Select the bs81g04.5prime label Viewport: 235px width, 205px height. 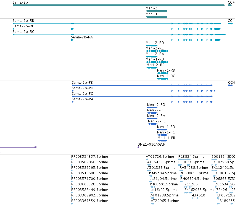(x=163, y=179)
